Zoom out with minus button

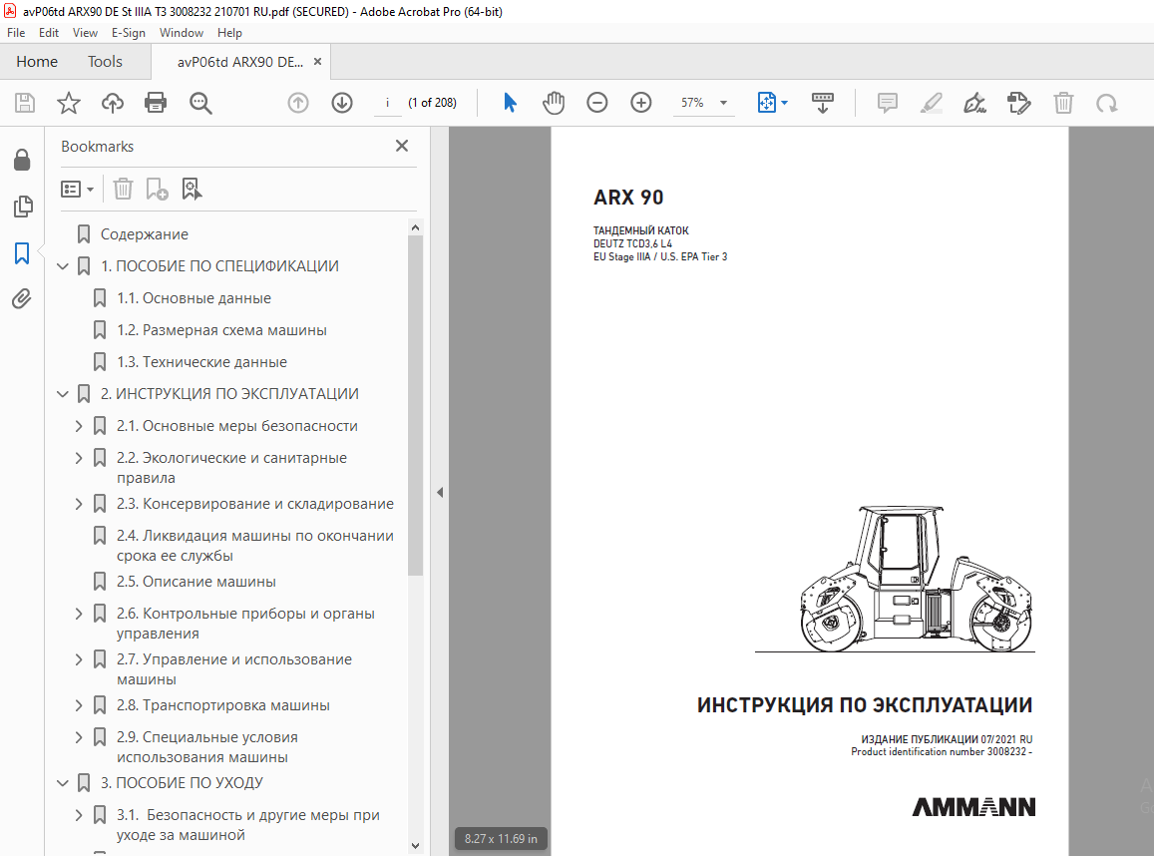596,103
